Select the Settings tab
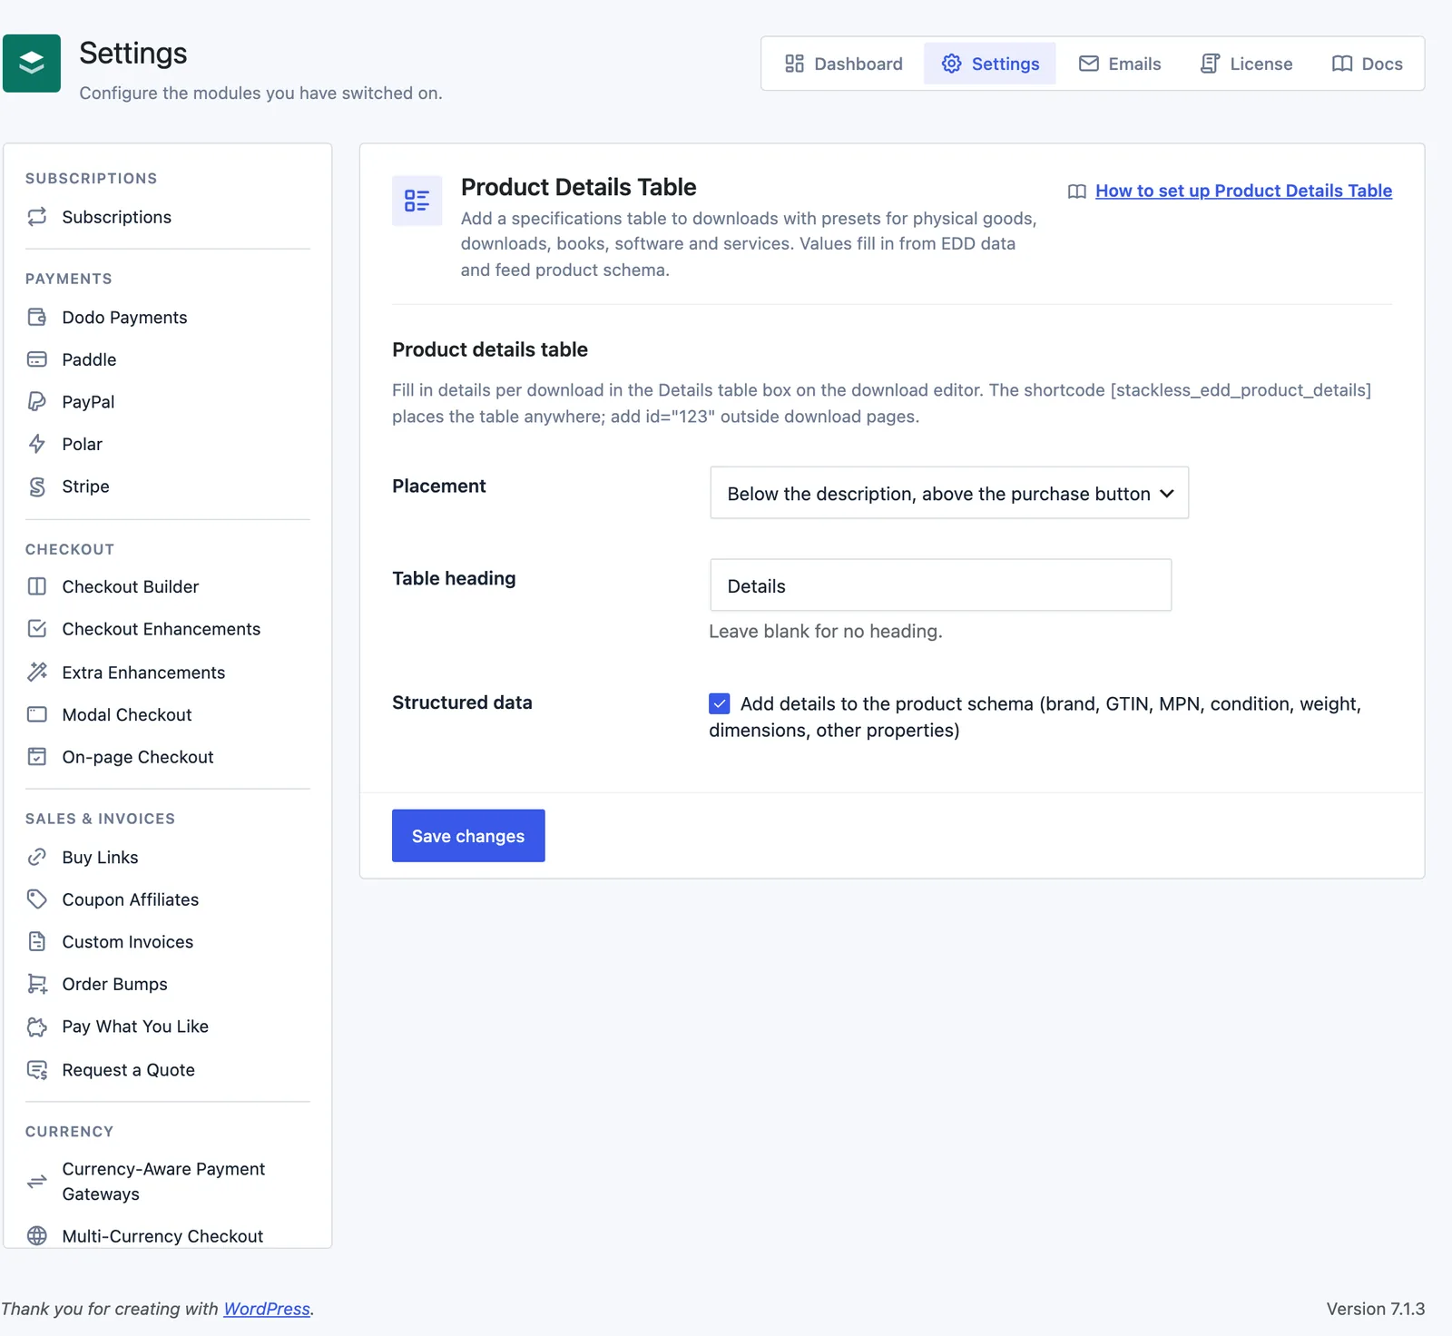 point(990,64)
